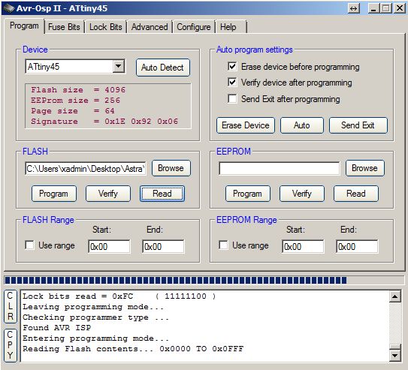Clear the log with the CLR button
Image resolution: width=408 pixels, height=370 pixels.
click(11, 306)
